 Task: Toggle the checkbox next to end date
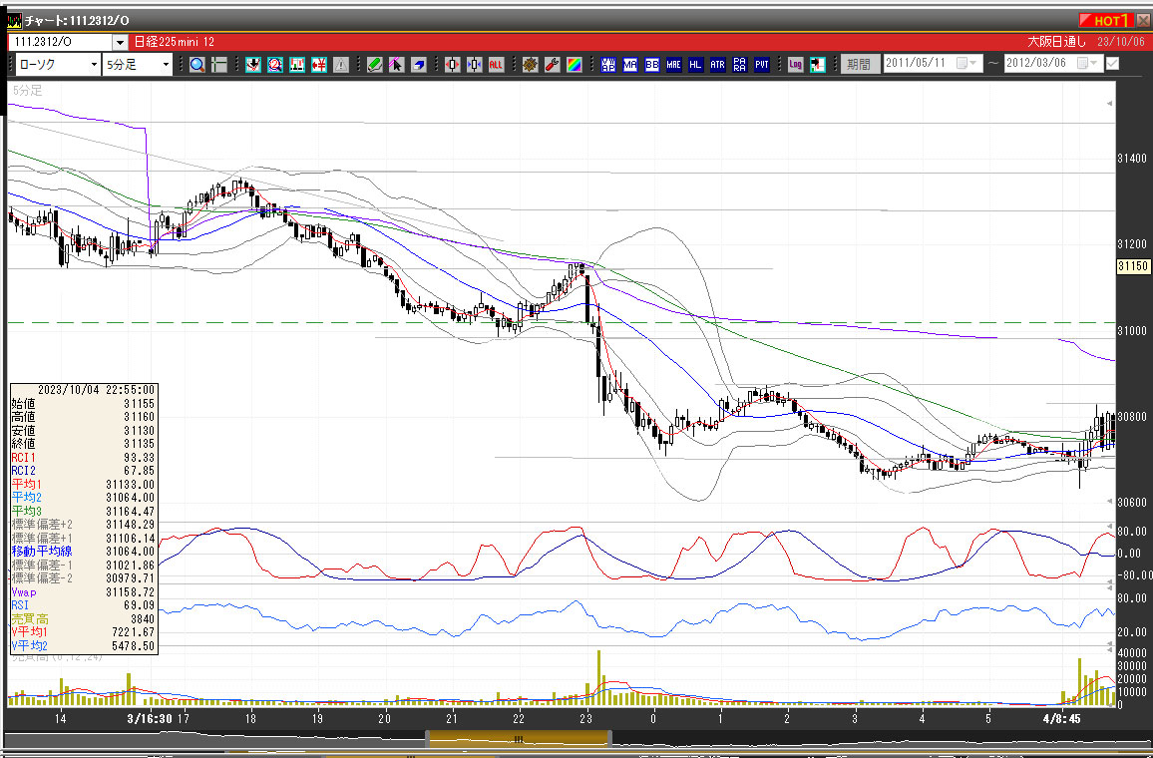tap(1112, 64)
